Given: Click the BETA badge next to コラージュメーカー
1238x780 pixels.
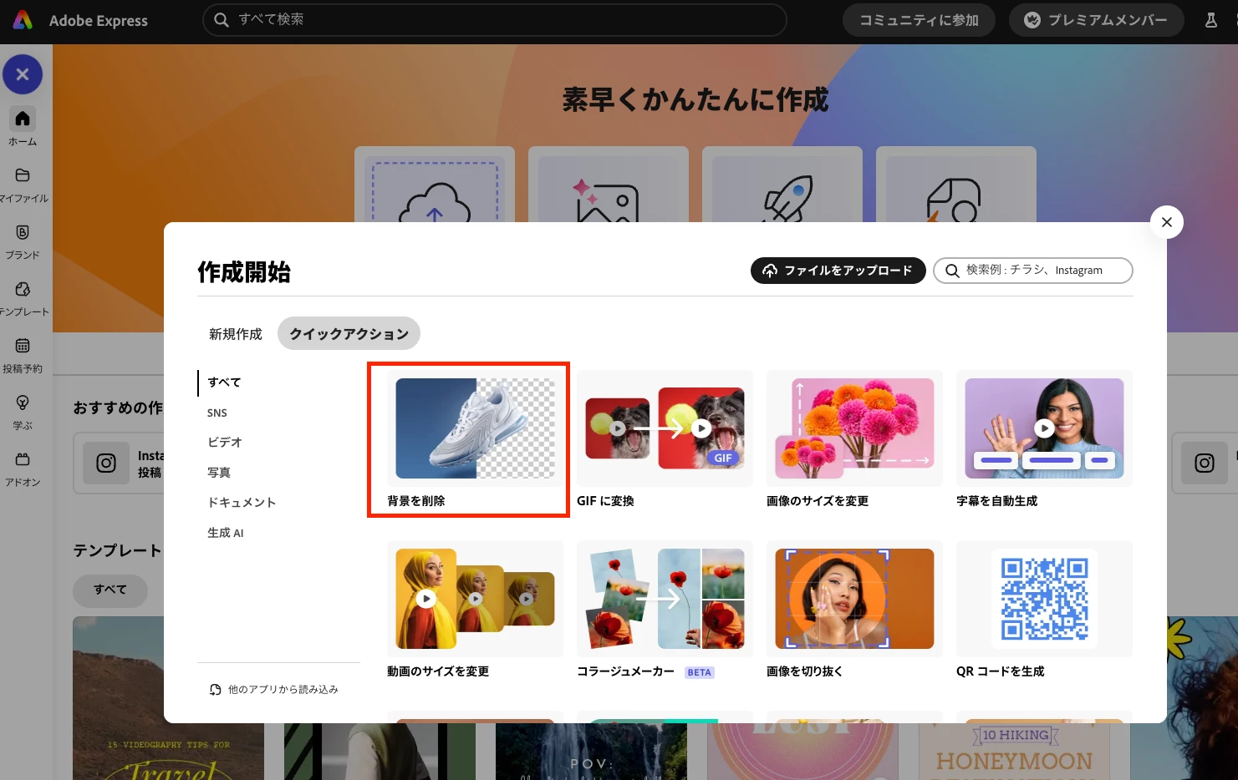Looking at the screenshot, I should click(700, 672).
